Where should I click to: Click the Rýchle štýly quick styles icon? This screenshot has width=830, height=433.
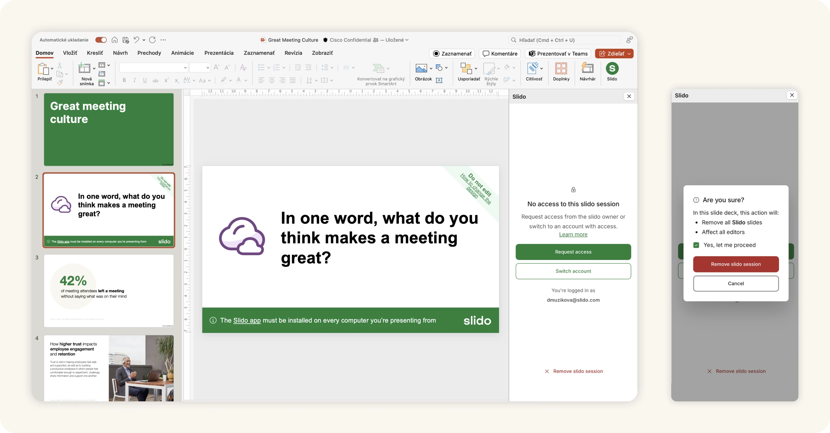coord(489,69)
